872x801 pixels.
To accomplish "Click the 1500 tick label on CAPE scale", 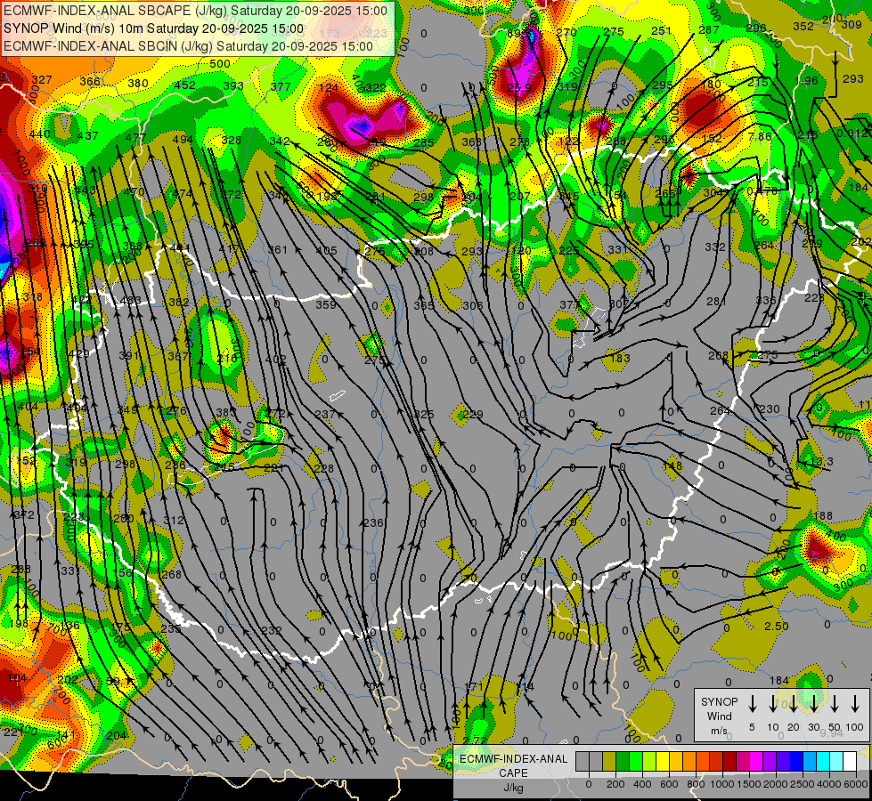I will pos(748,784).
